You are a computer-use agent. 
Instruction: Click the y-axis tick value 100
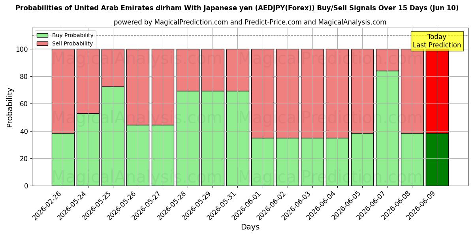[x=23, y=49]
